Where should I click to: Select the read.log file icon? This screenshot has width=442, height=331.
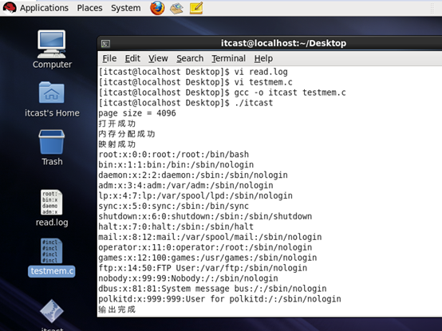[x=52, y=203]
